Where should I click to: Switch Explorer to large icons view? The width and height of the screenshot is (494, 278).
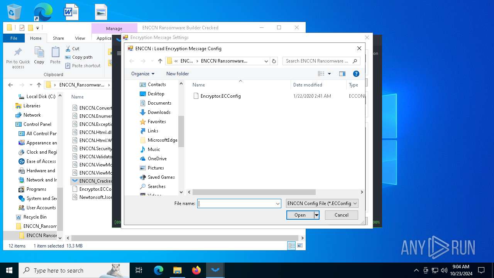pyautogui.click(x=300, y=246)
